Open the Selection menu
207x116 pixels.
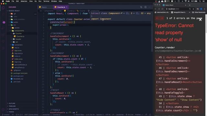click(x=24, y=1)
